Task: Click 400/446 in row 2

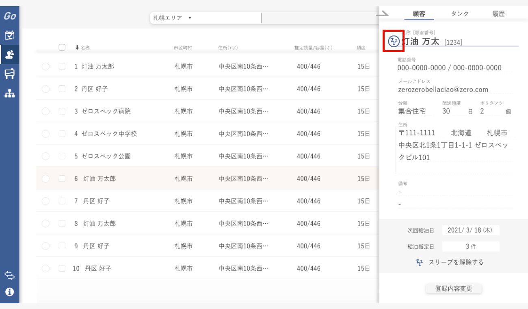Action: (x=309, y=89)
